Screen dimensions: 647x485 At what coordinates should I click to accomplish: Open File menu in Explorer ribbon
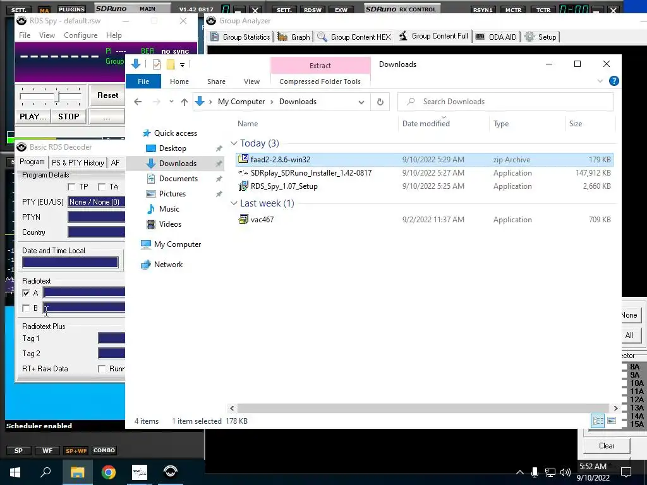point(143,81)
